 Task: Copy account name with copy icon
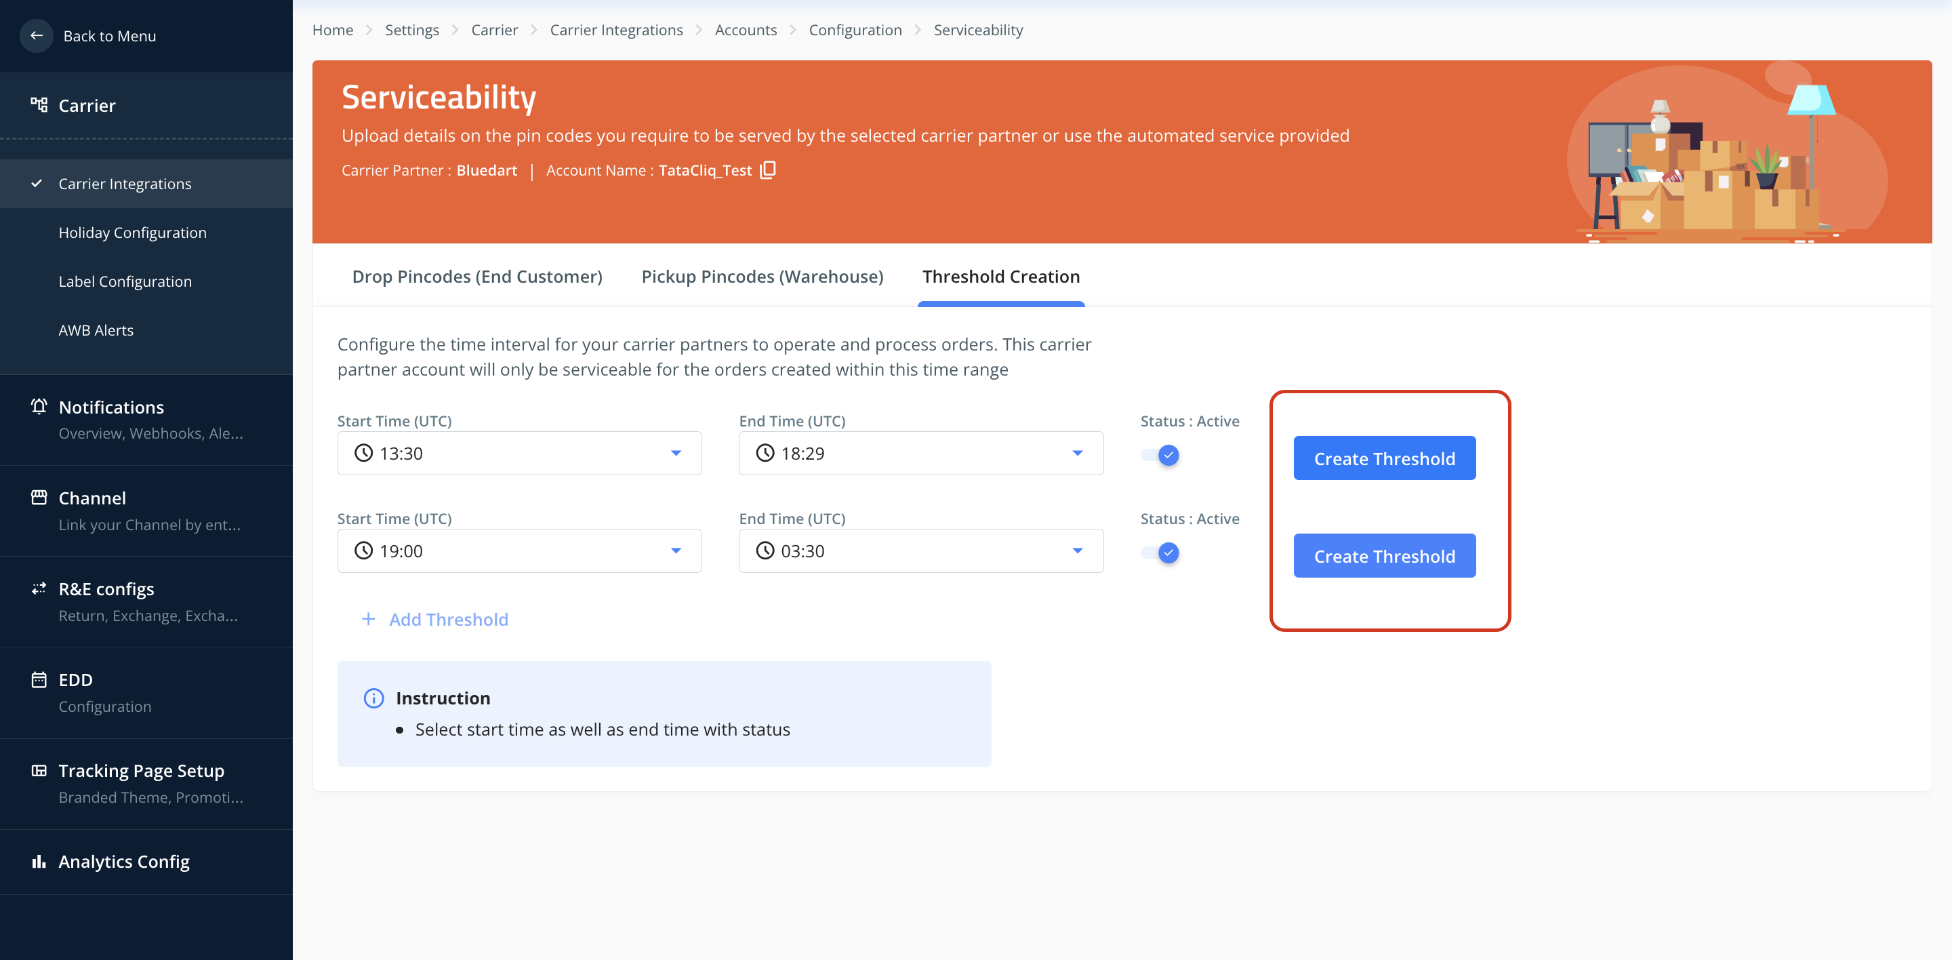(768, 169)
